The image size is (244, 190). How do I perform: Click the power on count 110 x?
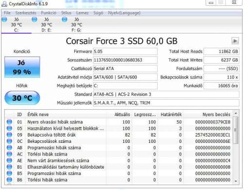pos(222,77)
